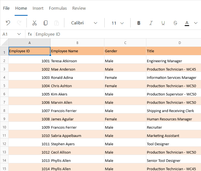Click the Copy icon

(x=46, y=23)
